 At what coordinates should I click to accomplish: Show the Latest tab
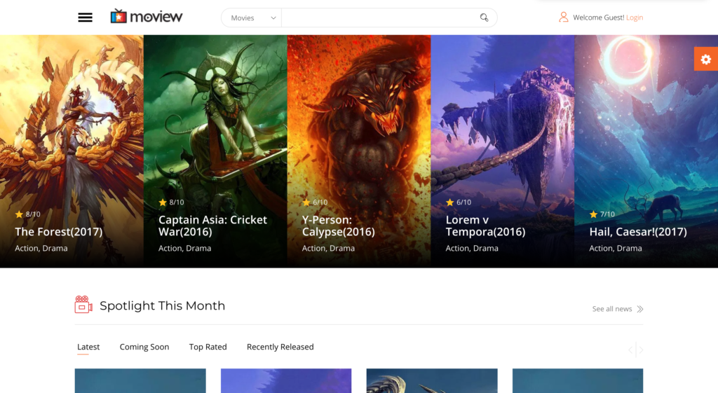point(88,347)
